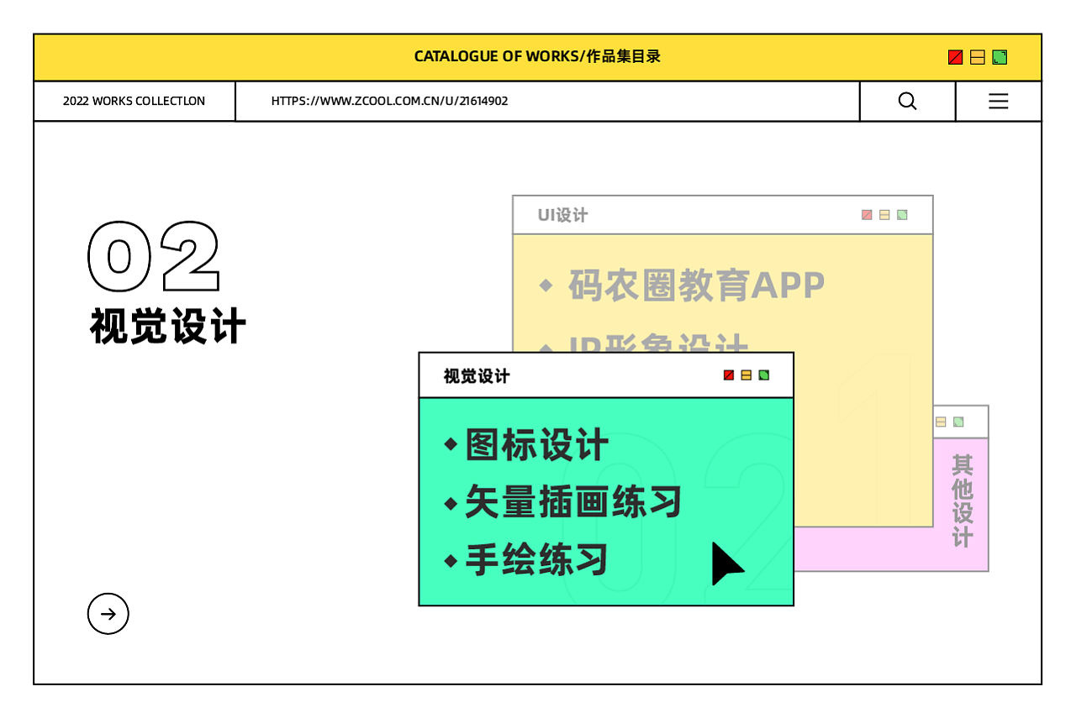Image resolution: width=1076 pixels, height=718 pixels.
Task: Open the 矢量插画练习 item
Action: click(572, 502)
